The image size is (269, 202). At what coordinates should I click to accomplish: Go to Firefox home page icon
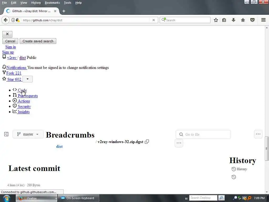(243, 20)
